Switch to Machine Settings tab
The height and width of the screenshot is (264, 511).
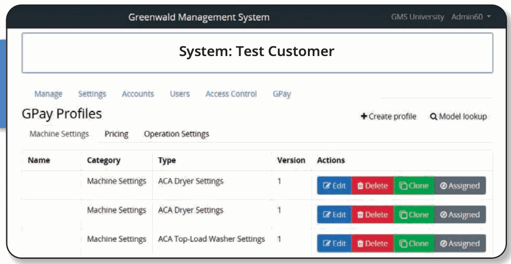click(59, 134)
